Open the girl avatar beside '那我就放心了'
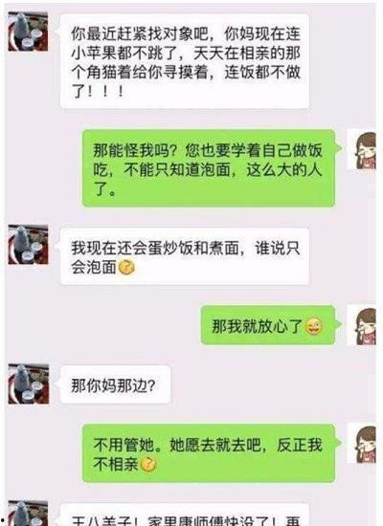383x526 pixels. tap(362, 325)
